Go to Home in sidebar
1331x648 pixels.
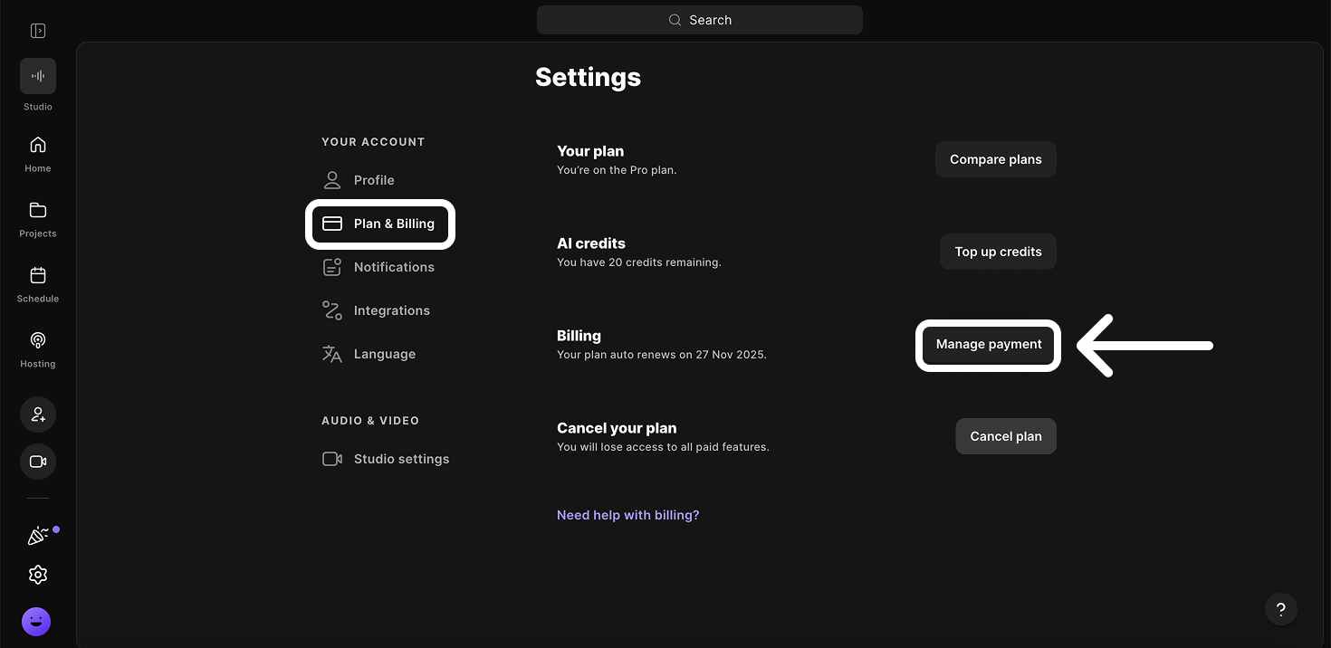pyautogui.click(x=38, y=146)
